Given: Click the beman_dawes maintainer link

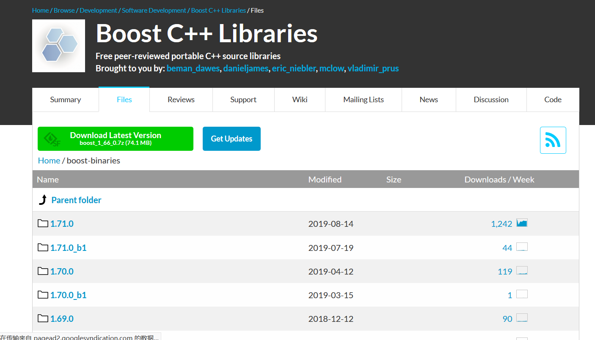Looking at the screenshot, I should (193, 68).
